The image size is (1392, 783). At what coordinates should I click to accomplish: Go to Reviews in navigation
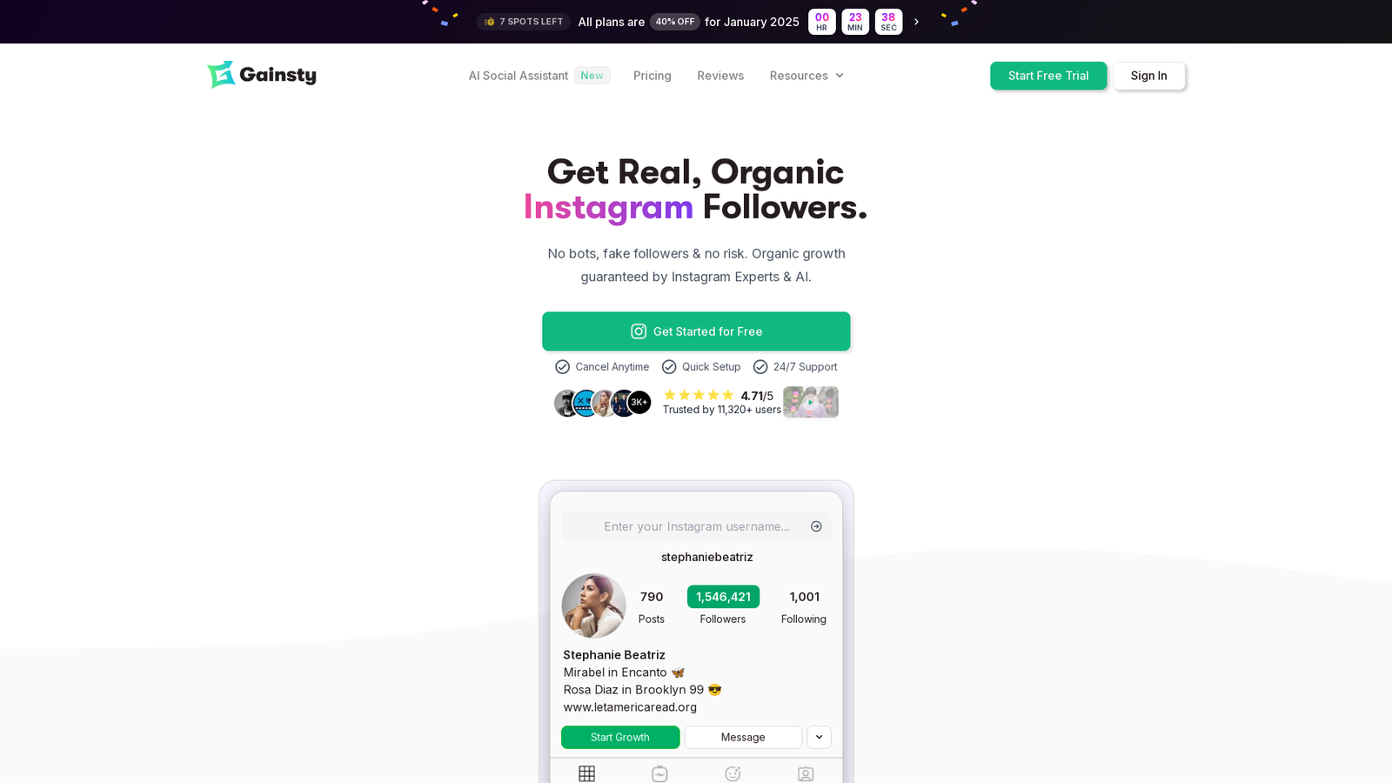[720, 76]
